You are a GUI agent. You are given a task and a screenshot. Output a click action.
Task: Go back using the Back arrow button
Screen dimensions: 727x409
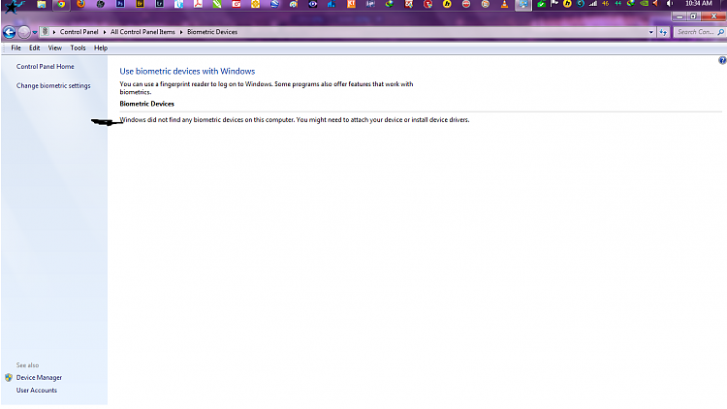[x=10, y=32]
